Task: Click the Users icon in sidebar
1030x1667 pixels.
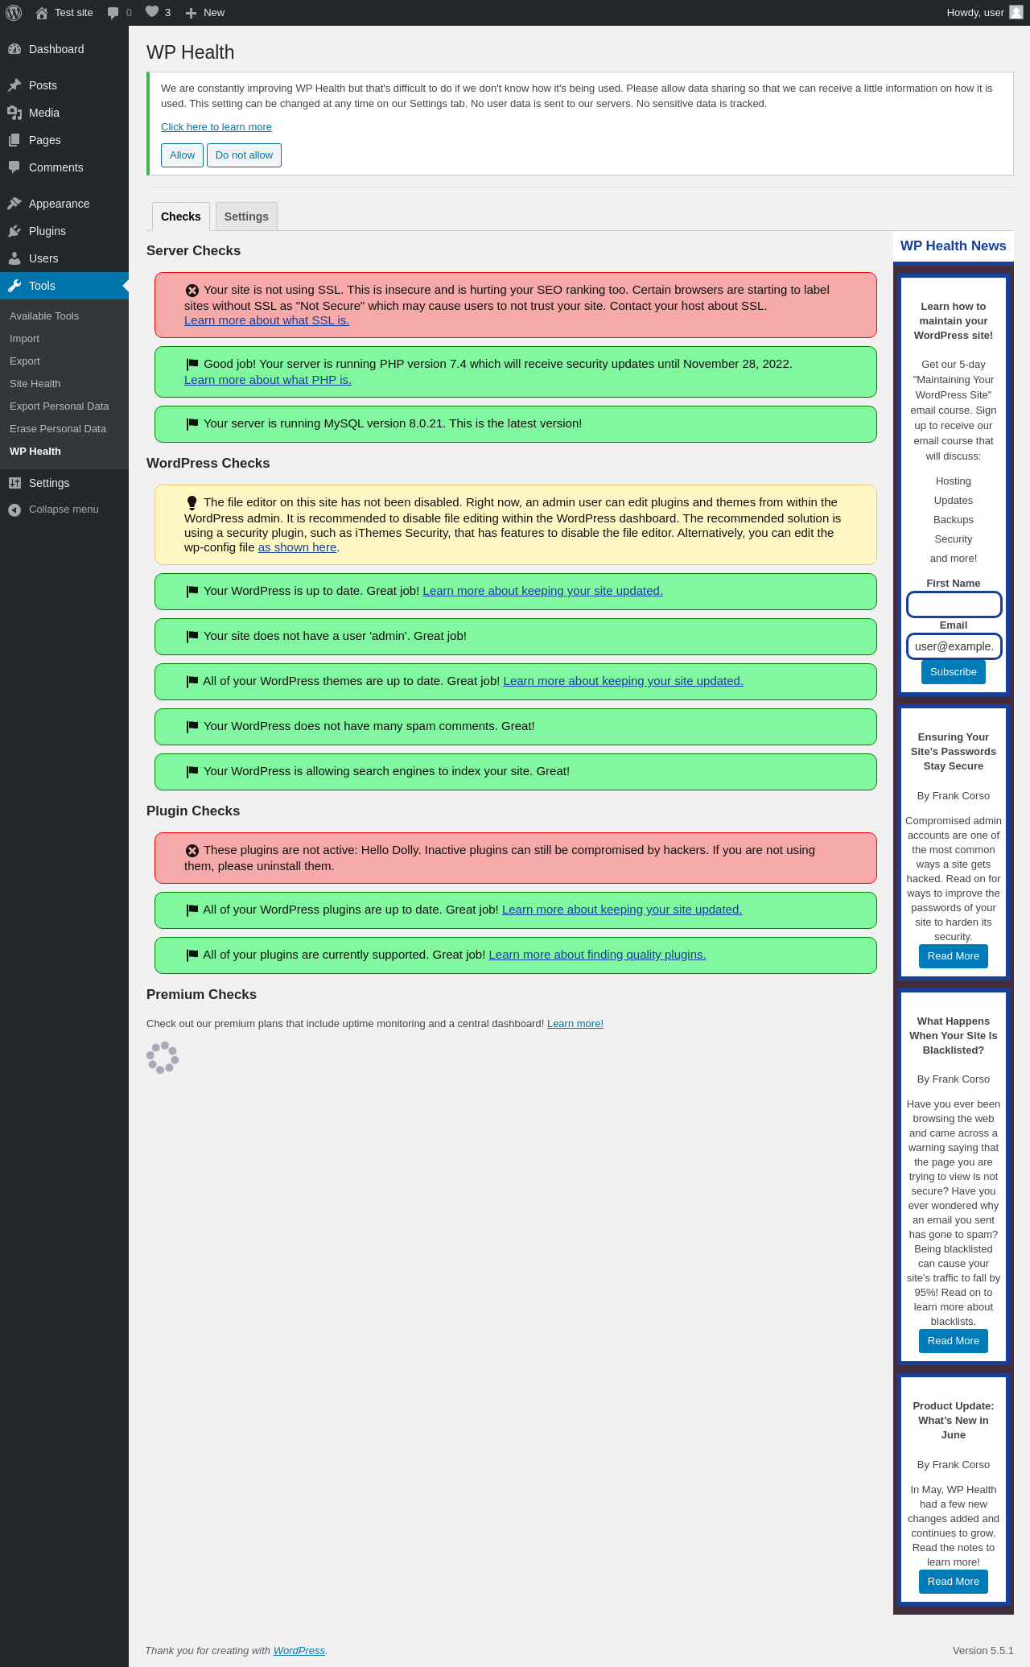Action: pos(14,258)
